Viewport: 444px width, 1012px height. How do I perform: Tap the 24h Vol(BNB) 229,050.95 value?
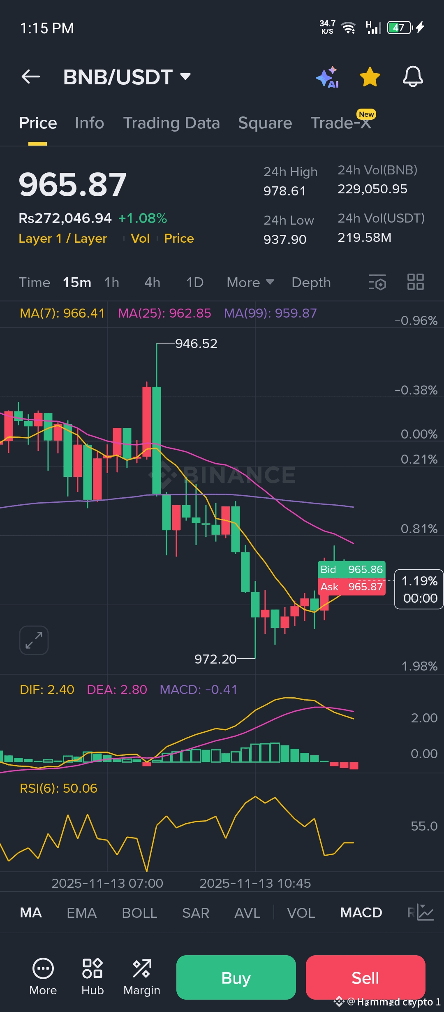(x=372, y=189)
